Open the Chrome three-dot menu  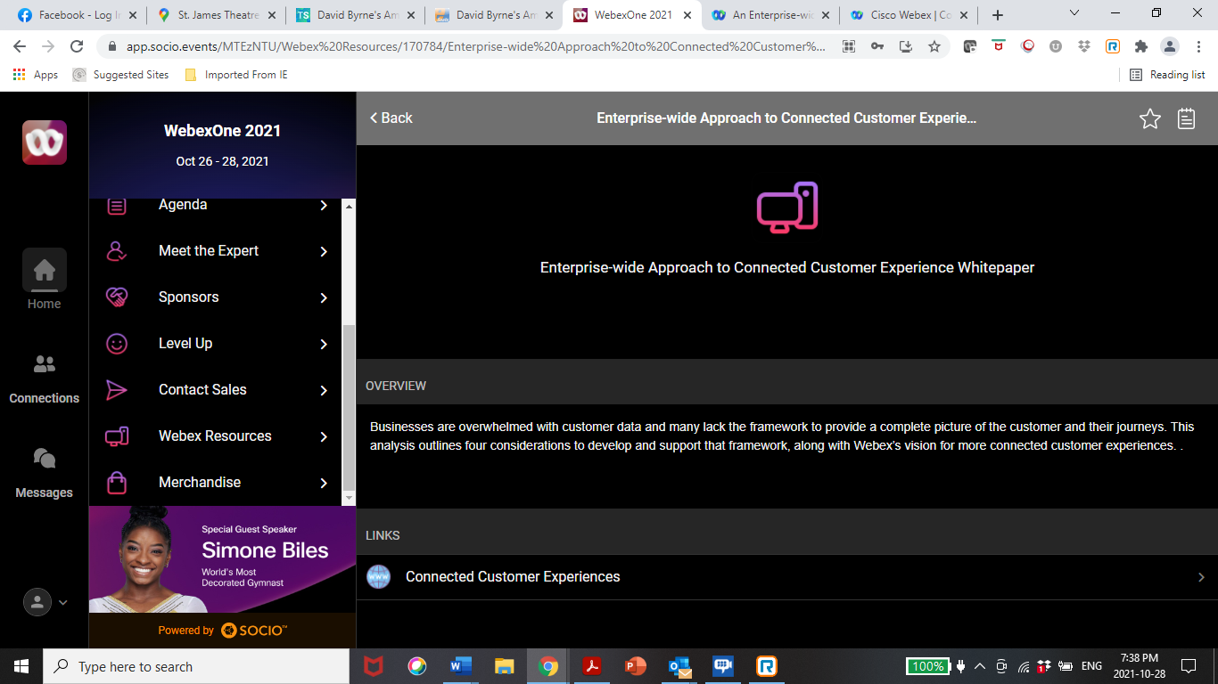1197,46
